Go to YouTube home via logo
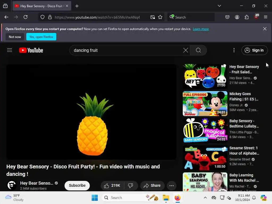The image size is (272, 204). [31, 50]
